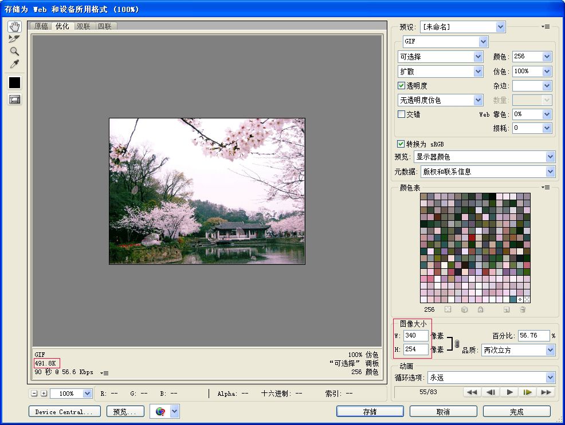
Task: Click the zoom in plus button
Action: pyautogui.click(x=44, y=394)
